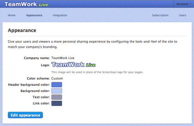This screenshot has height=126, width=194.
Task: Click the Company name label
Action: point(37,58)
